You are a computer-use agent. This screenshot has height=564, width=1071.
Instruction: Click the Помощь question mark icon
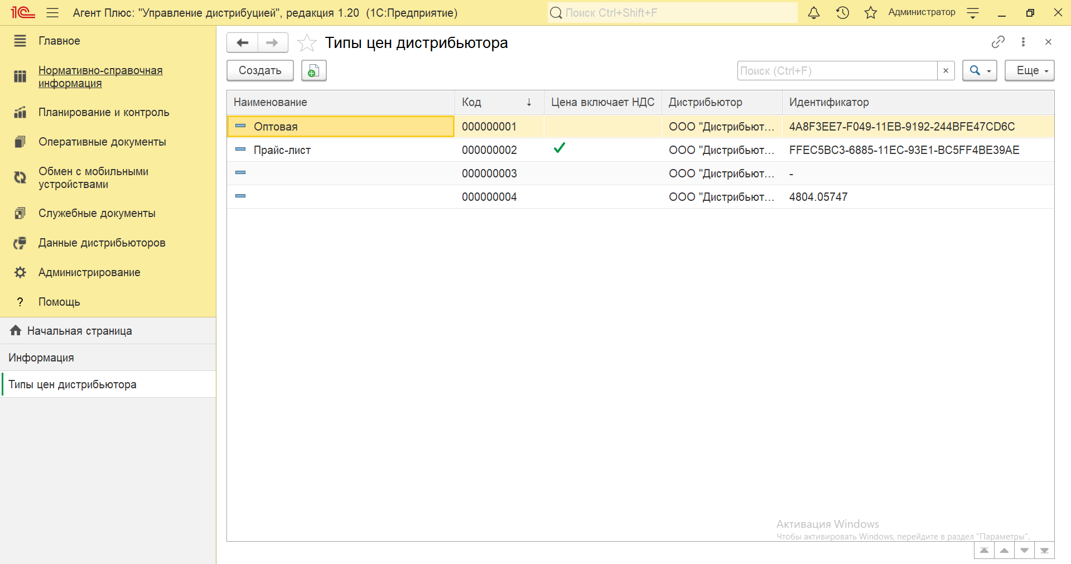point(20,302)
